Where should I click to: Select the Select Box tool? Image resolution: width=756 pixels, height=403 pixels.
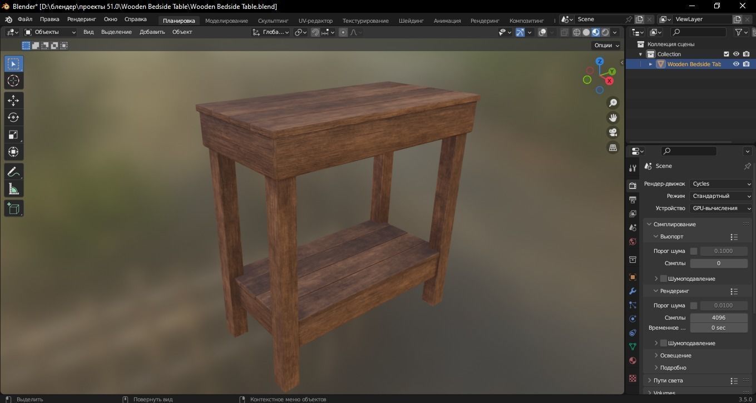pyautogui.click(x=13, y=63)
